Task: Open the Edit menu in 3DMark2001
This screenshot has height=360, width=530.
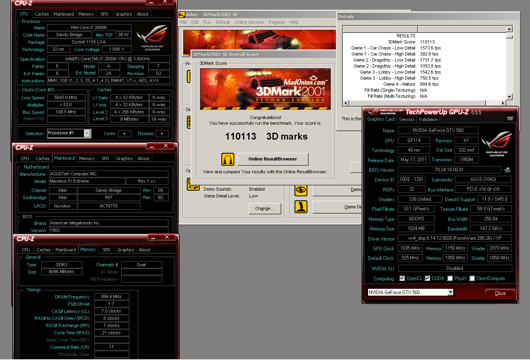Action: click(x=195, y=22)
